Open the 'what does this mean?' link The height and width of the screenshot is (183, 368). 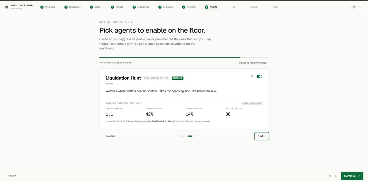pos(252,103)
